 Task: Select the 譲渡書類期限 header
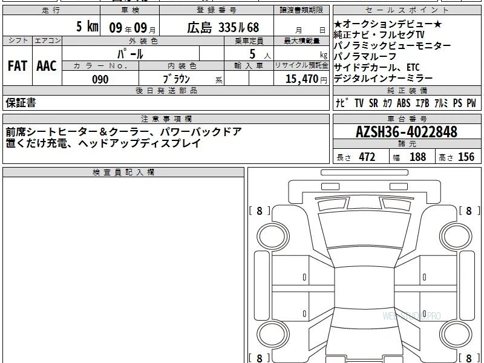(x=301, y=10)
